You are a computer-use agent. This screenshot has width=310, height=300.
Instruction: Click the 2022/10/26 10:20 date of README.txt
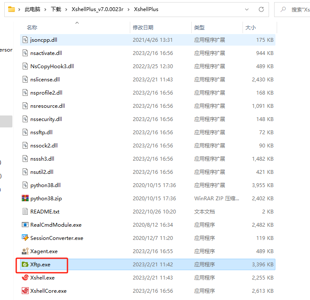click(x=154, y=212)
